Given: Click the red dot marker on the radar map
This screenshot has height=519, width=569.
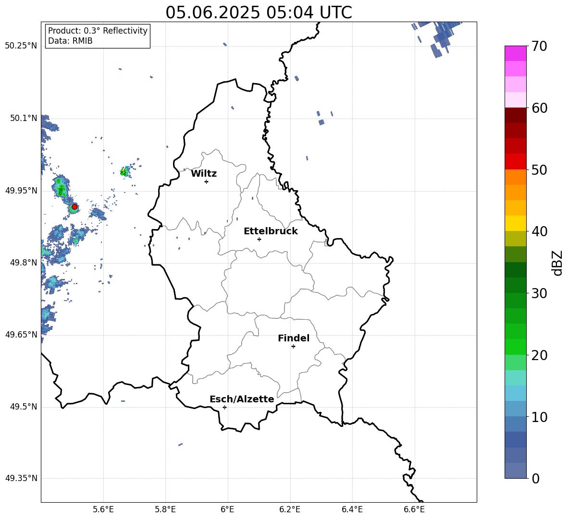Looking at the screenshot, I should [x=74, y=207].
